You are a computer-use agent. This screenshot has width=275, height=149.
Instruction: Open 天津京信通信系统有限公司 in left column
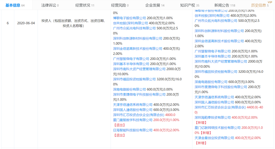coord(133,105)
